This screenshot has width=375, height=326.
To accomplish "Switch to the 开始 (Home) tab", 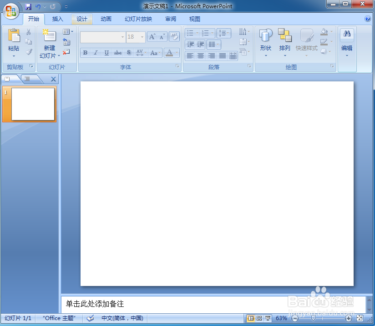I will click(x=34, y=19).
